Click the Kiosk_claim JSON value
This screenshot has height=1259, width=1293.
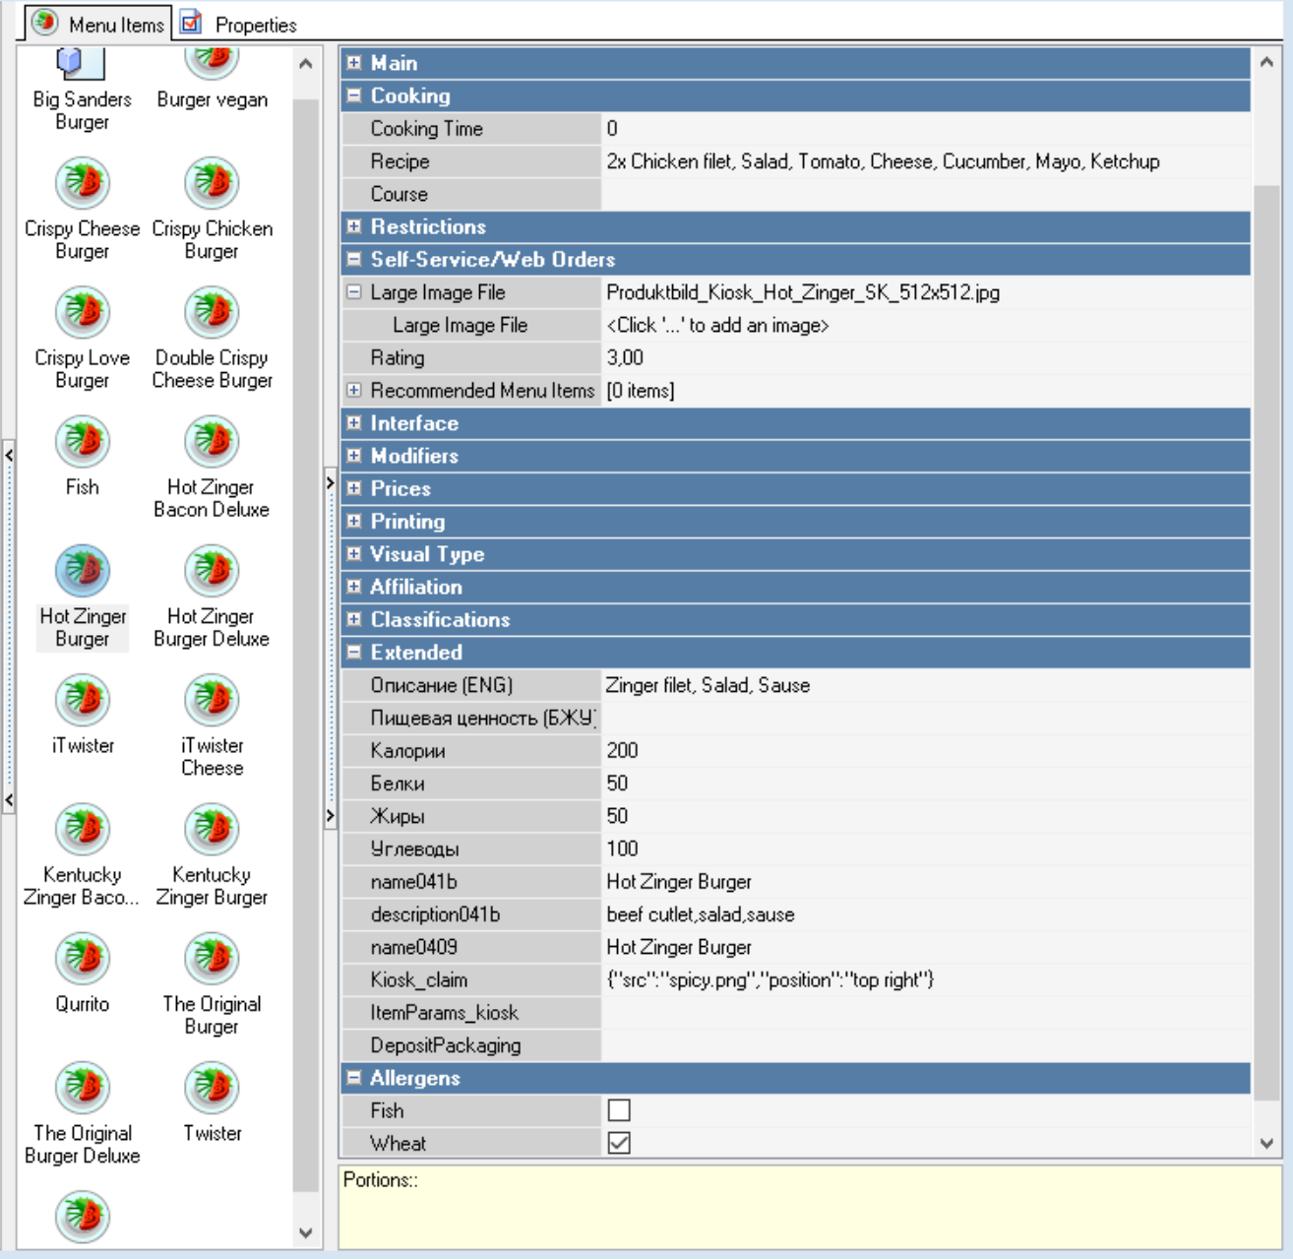click(x=926, y=979)
